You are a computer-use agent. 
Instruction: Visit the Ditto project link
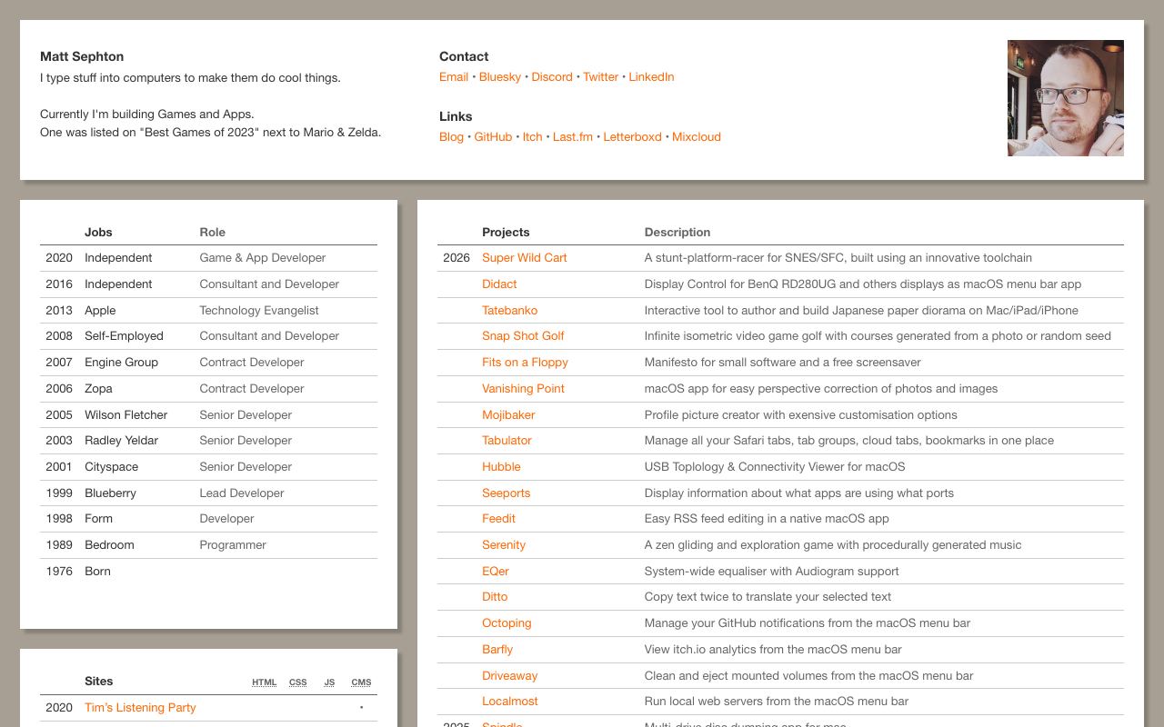pyautogui.click(x=495, y=597)
